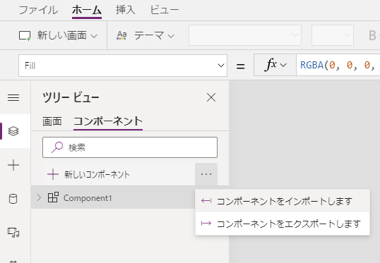The width and height of the screenshot is (380, 263).
Task: Expand the Component1 tree chevron
Action: [x=39, y=197]
